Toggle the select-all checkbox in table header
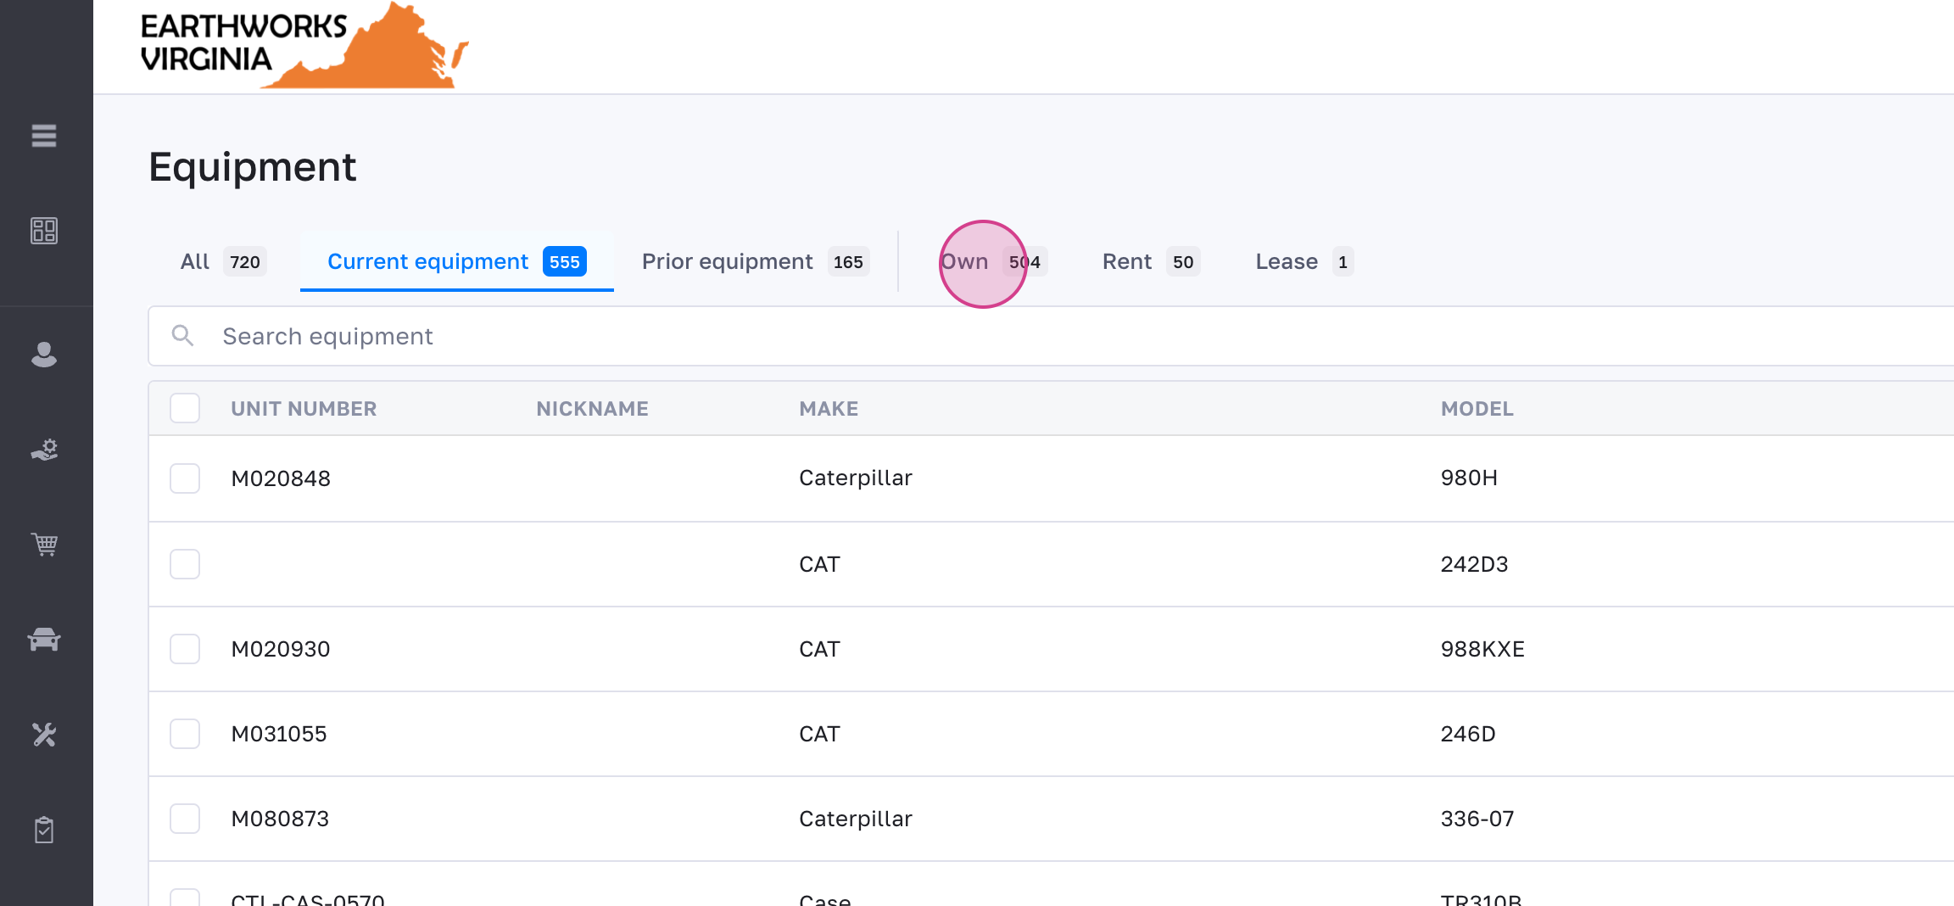 coord(185,408)
